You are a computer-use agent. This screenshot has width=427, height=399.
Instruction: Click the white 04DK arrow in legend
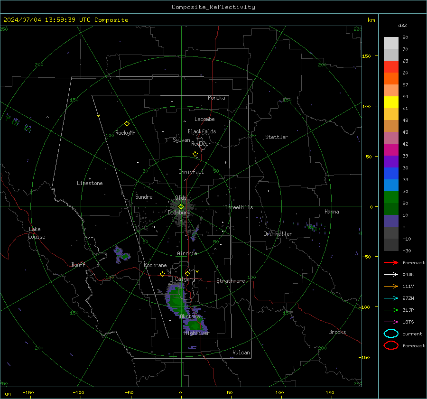pos(391,275)
